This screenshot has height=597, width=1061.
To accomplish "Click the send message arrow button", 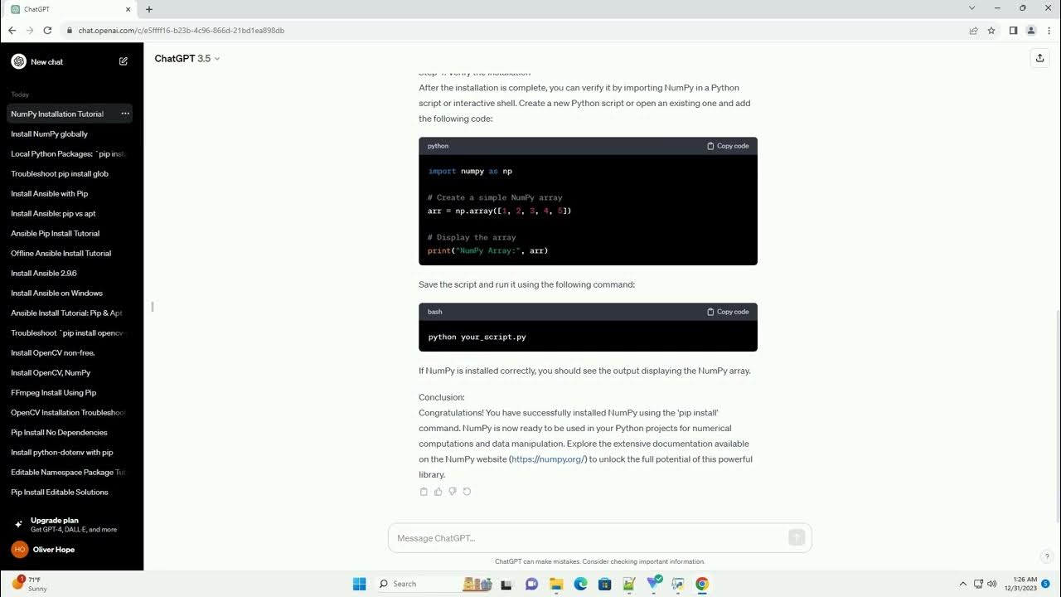I will [797, 537].
